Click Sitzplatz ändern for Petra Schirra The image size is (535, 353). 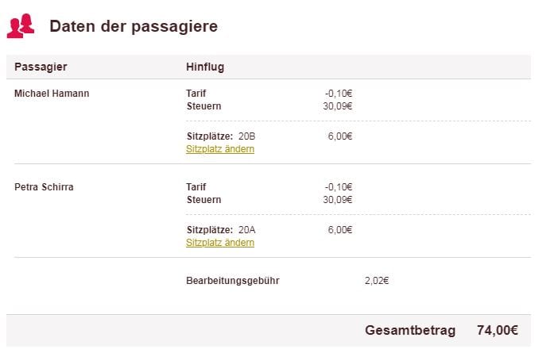coord(220,243)
